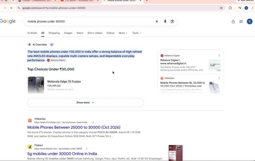
Task: Switch to AI Mode tab
Action: click(32, 33)
